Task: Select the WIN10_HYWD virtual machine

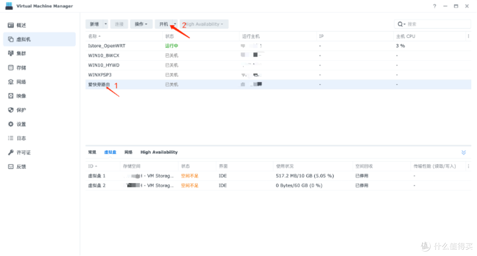Action: pyautogui.click(x=278, y=65)
